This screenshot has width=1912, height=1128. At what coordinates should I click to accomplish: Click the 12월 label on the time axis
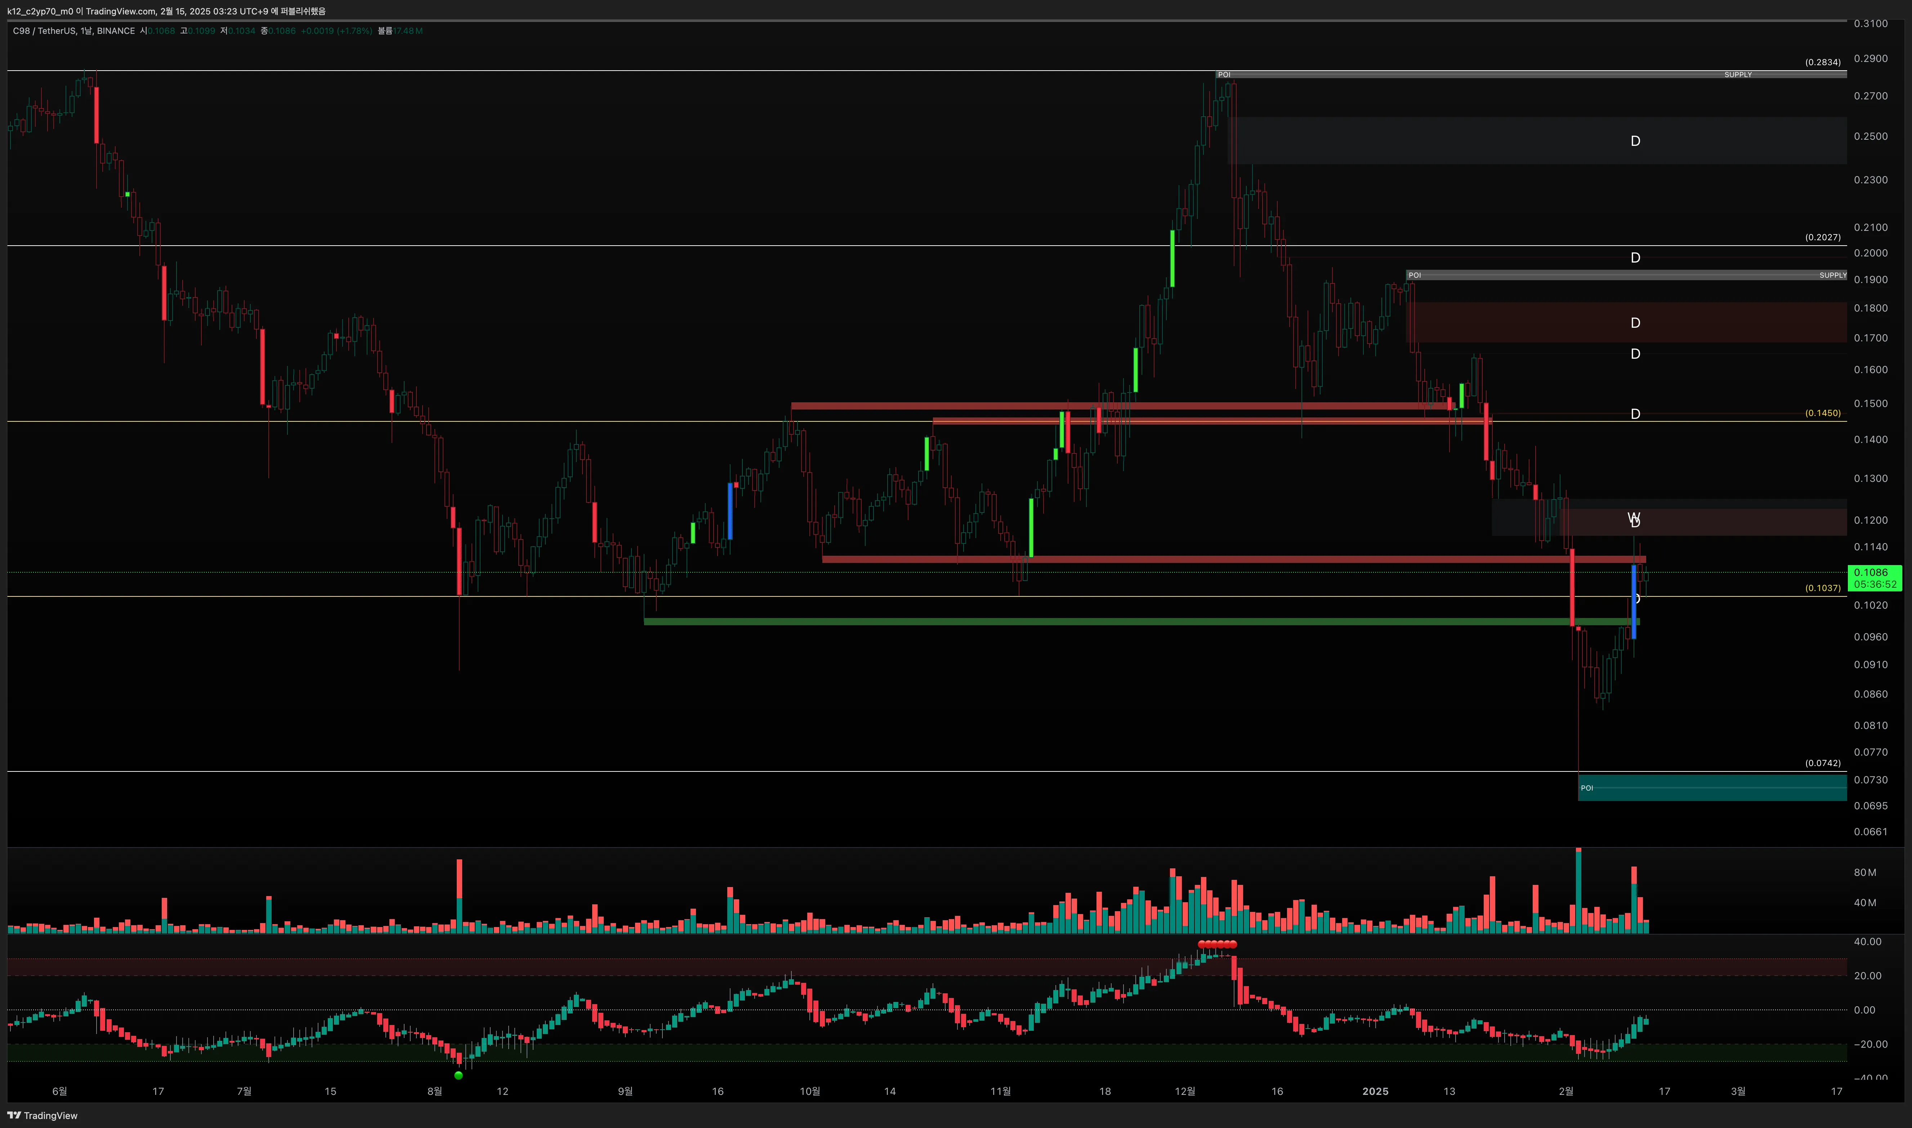[1185, 1092]
